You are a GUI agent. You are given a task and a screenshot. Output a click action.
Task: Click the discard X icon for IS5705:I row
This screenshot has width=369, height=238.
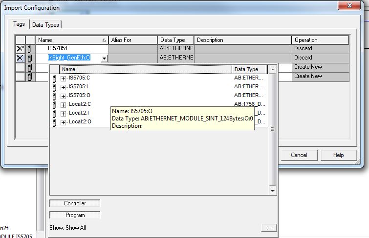[20, 49]
